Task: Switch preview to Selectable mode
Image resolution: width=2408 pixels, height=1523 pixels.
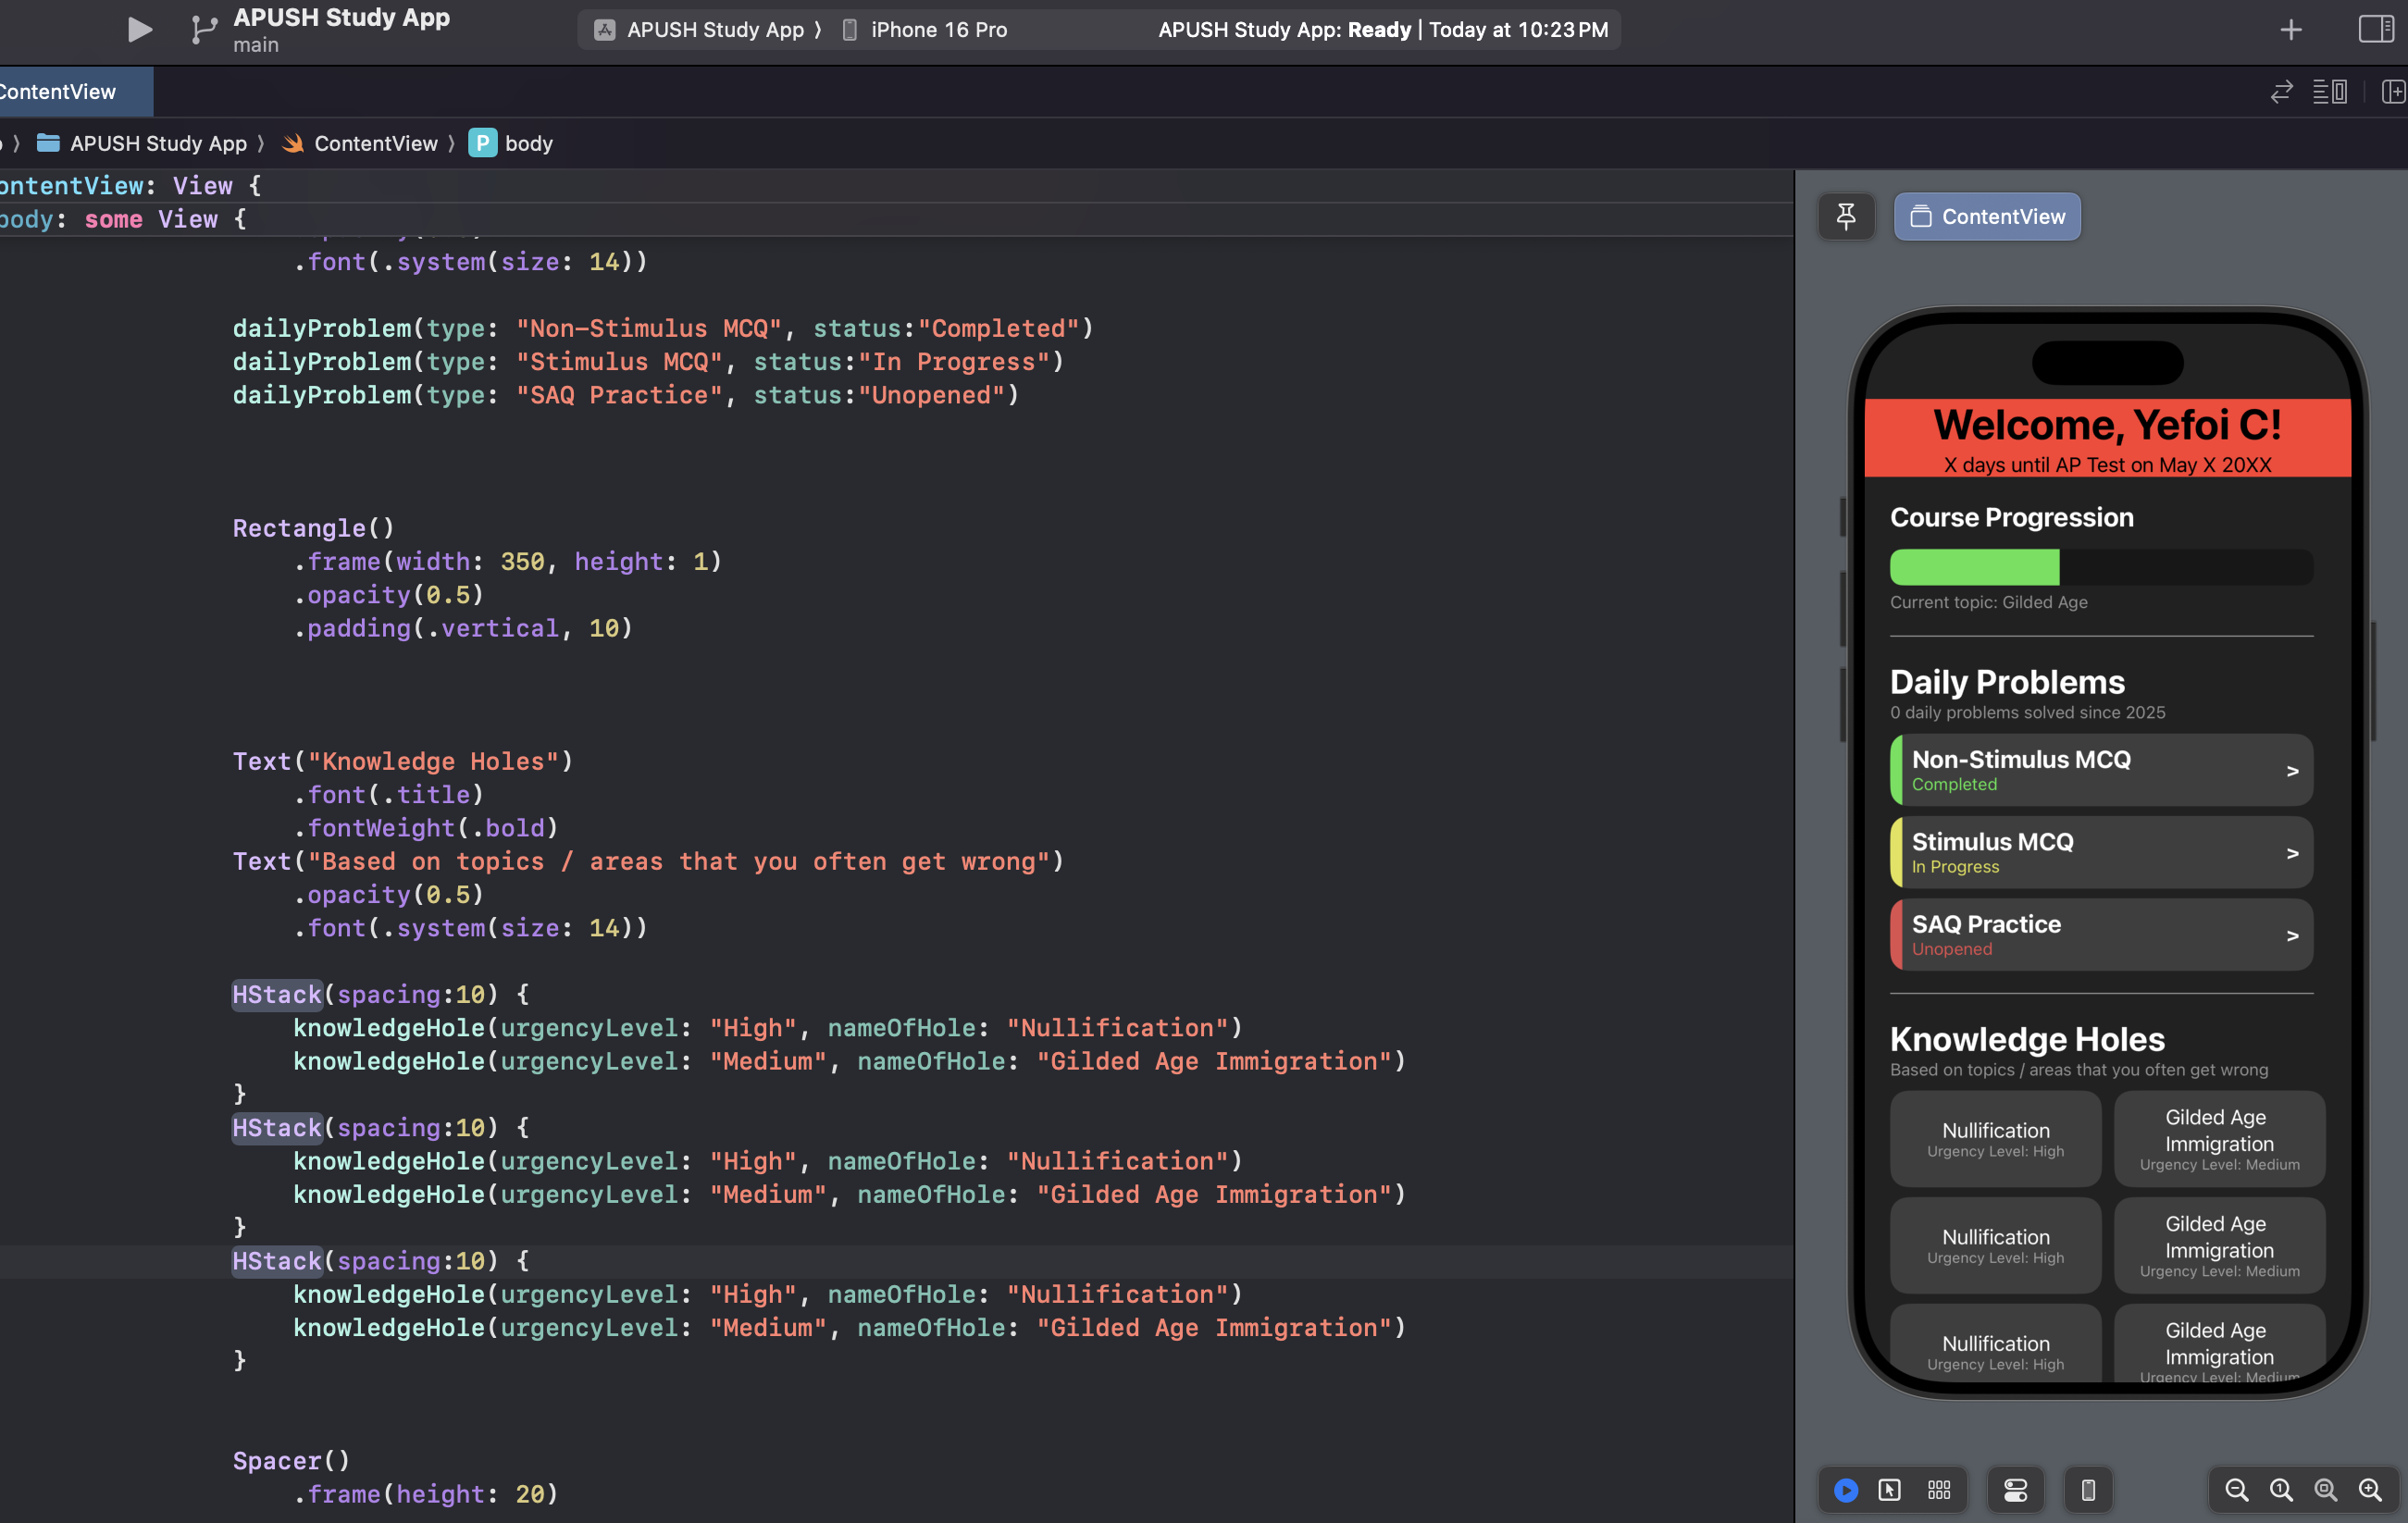Action: pos(1890,1490)
